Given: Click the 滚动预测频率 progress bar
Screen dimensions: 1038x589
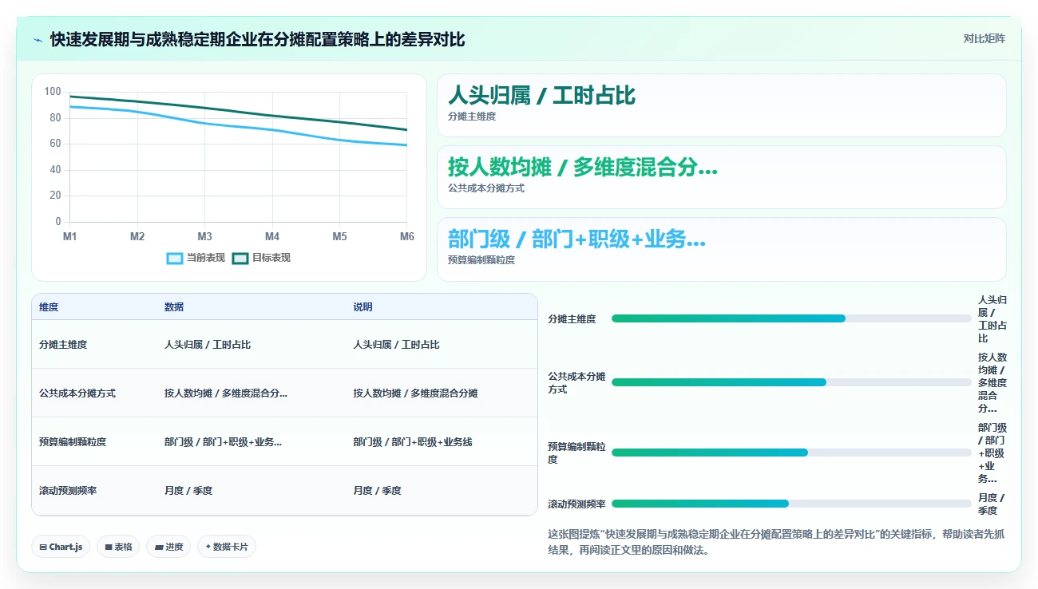Looking at the screenshot, I should pyautogui.click(x=791, y=504).
